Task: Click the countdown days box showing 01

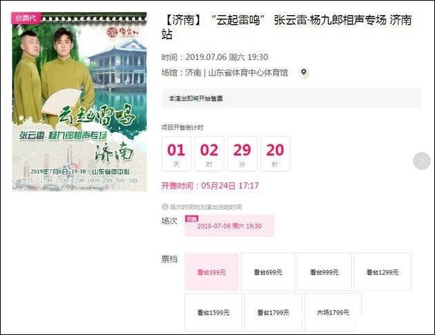Action: coord(176,154)
